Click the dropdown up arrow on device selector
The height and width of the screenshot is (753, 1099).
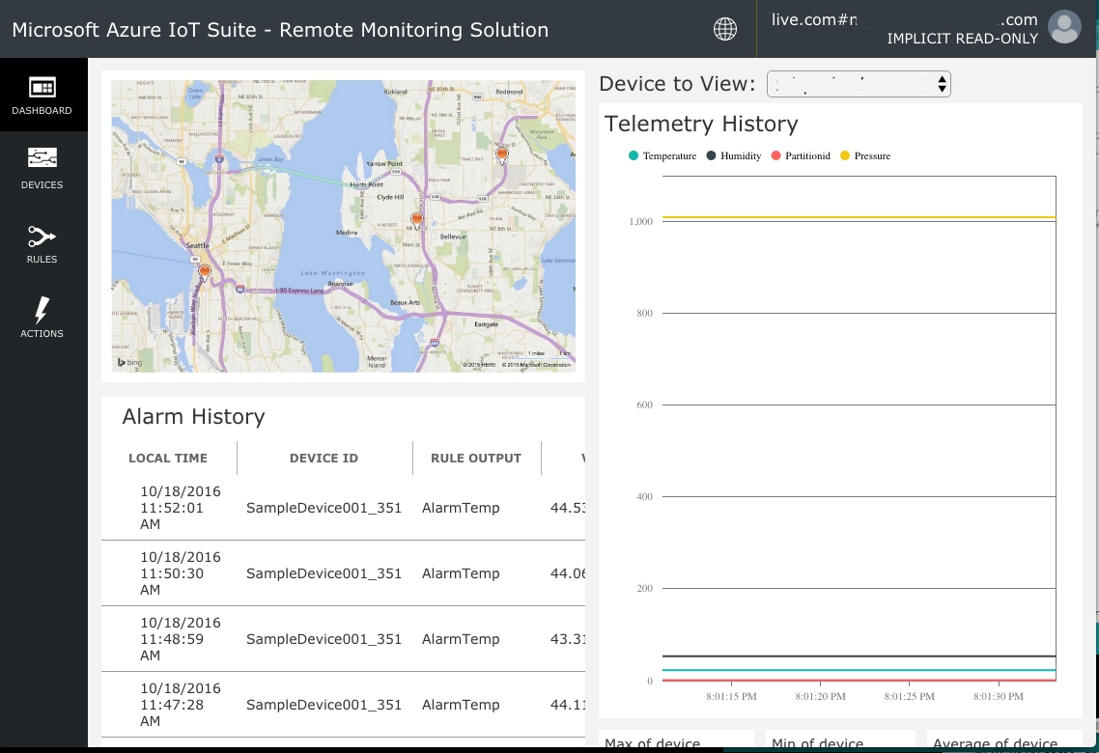(x=942, y=80)
